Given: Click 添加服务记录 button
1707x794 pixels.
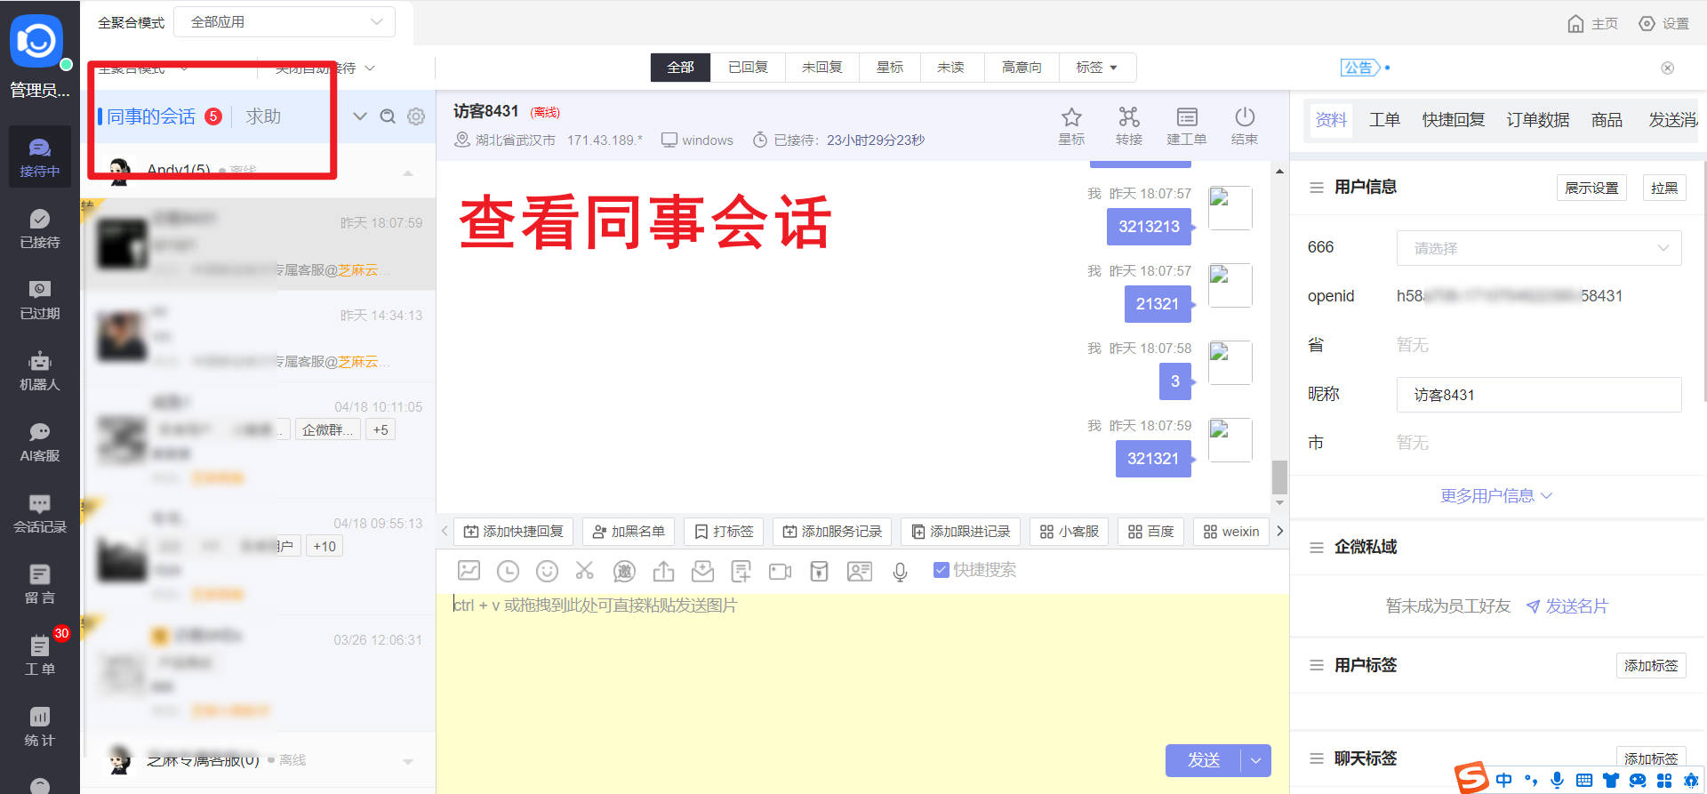Looking at the screenshot, I should (x=832, y=532).
